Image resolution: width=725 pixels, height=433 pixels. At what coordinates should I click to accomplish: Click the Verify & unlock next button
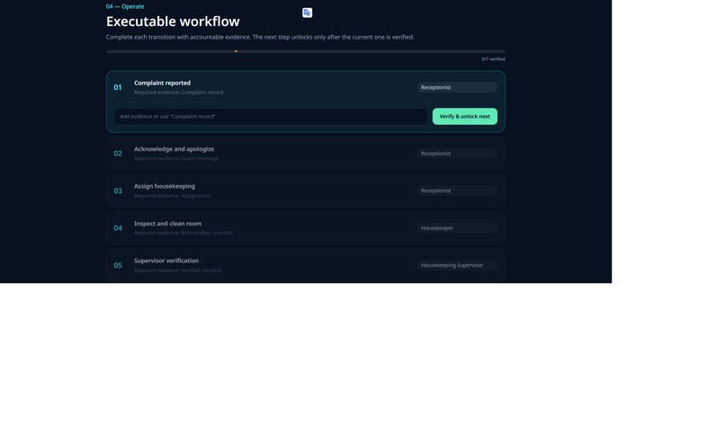click(x=465, y=116)
